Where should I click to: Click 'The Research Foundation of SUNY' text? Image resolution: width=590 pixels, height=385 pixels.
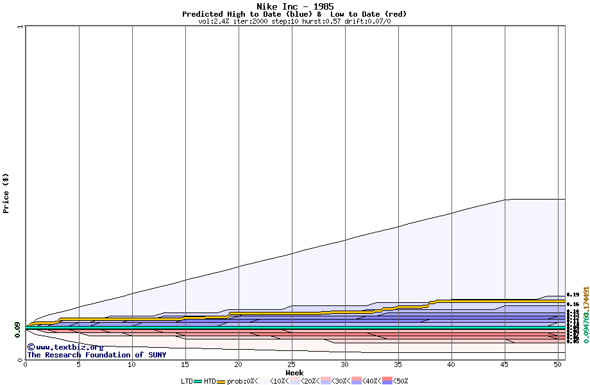coord(97,355)
